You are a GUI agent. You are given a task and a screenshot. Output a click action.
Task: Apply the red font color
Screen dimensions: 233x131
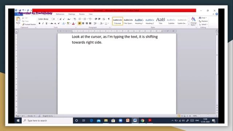[x=73, y=23]
